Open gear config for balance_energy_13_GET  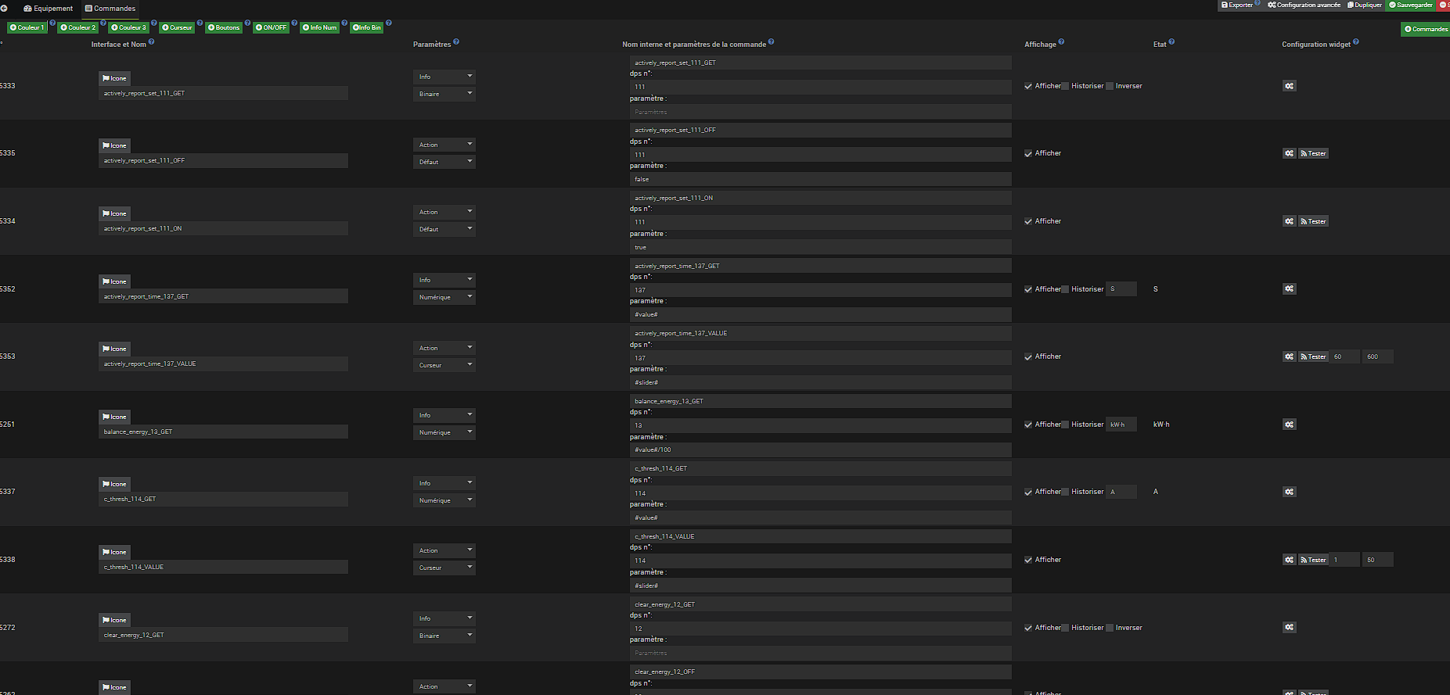1289,425
